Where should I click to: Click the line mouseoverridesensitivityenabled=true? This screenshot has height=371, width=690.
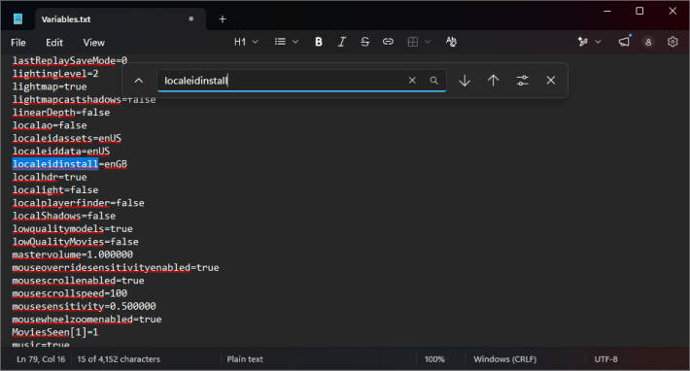click(x=116, y=268)
